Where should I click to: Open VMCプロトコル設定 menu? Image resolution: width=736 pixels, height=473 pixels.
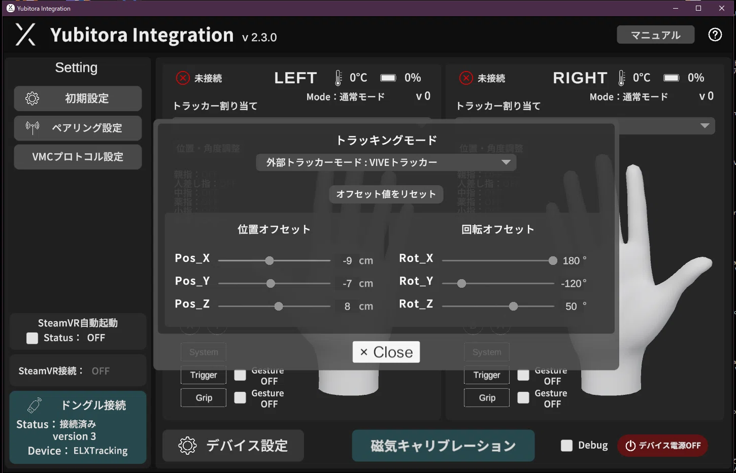click(78, 157)
